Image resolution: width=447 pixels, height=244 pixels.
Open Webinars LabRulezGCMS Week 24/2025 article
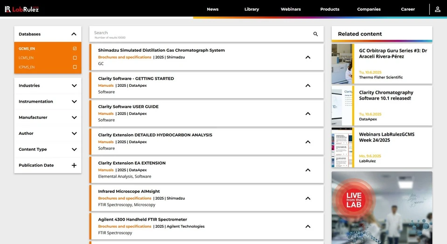pos(386,137)
